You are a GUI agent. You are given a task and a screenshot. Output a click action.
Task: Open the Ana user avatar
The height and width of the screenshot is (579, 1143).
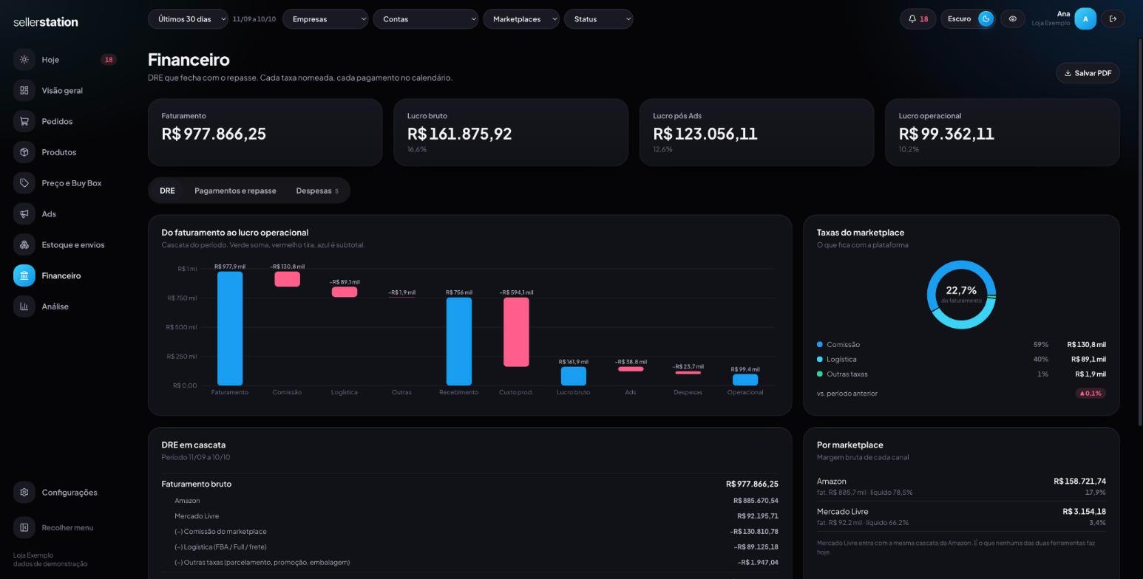click(x=1085, y=19)
